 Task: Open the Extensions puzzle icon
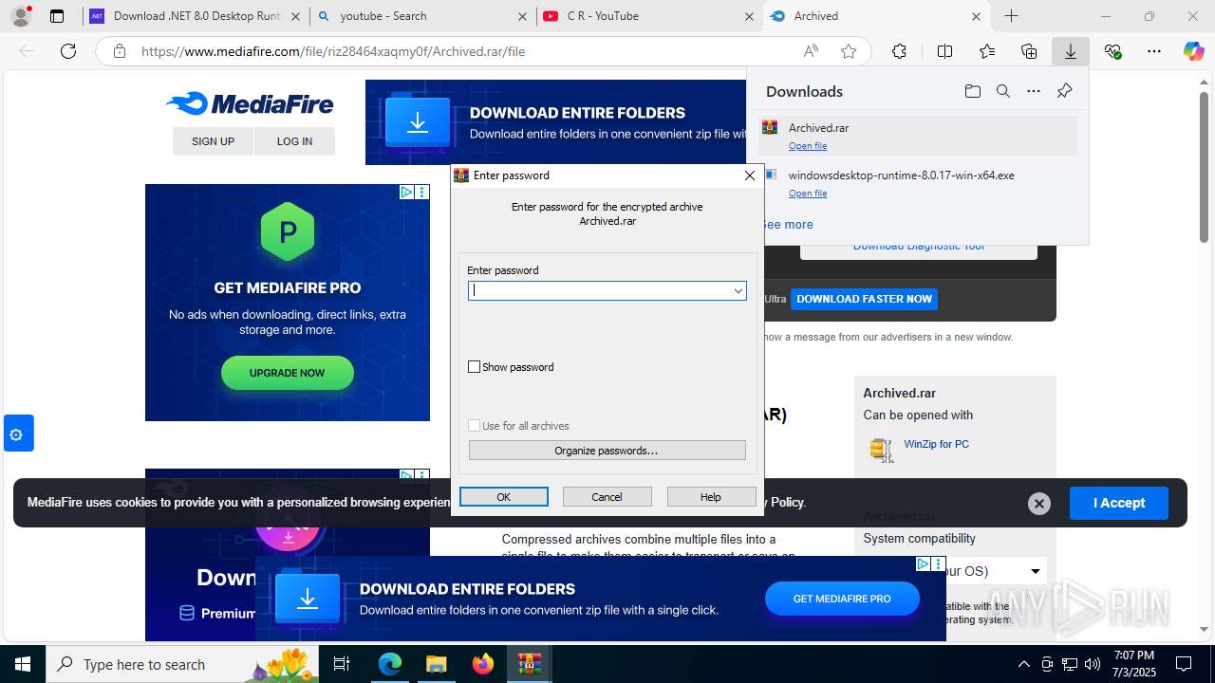click(x=899, y=51)
